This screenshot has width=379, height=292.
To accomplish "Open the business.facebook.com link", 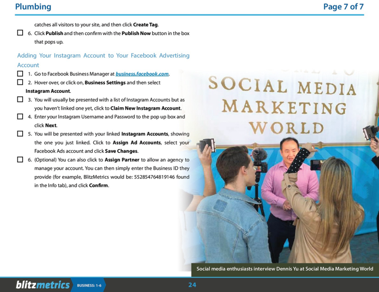I will (142, 74).
